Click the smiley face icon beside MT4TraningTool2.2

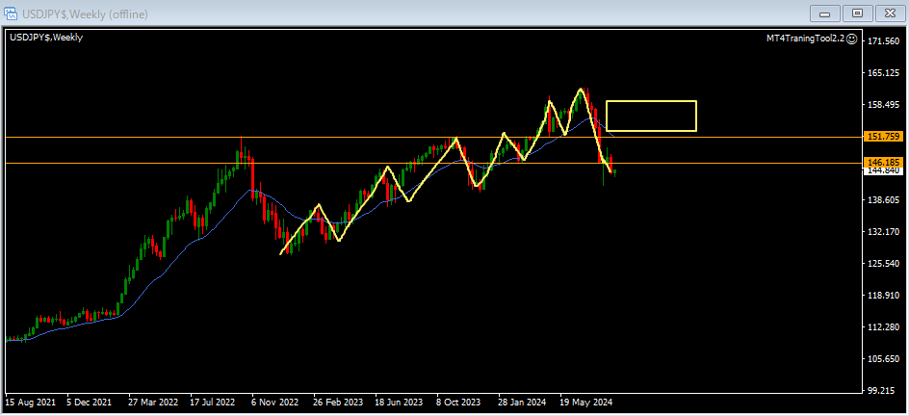tap(852, 38)
